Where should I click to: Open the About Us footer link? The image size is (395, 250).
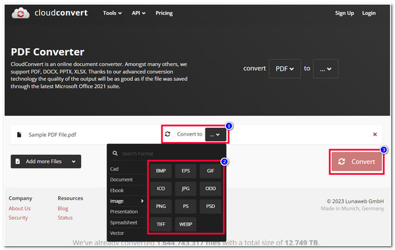point(19,209)
